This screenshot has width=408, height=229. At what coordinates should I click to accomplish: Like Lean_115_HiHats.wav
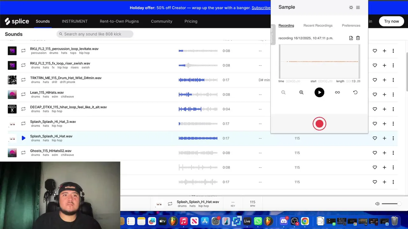tap(375, 94)
